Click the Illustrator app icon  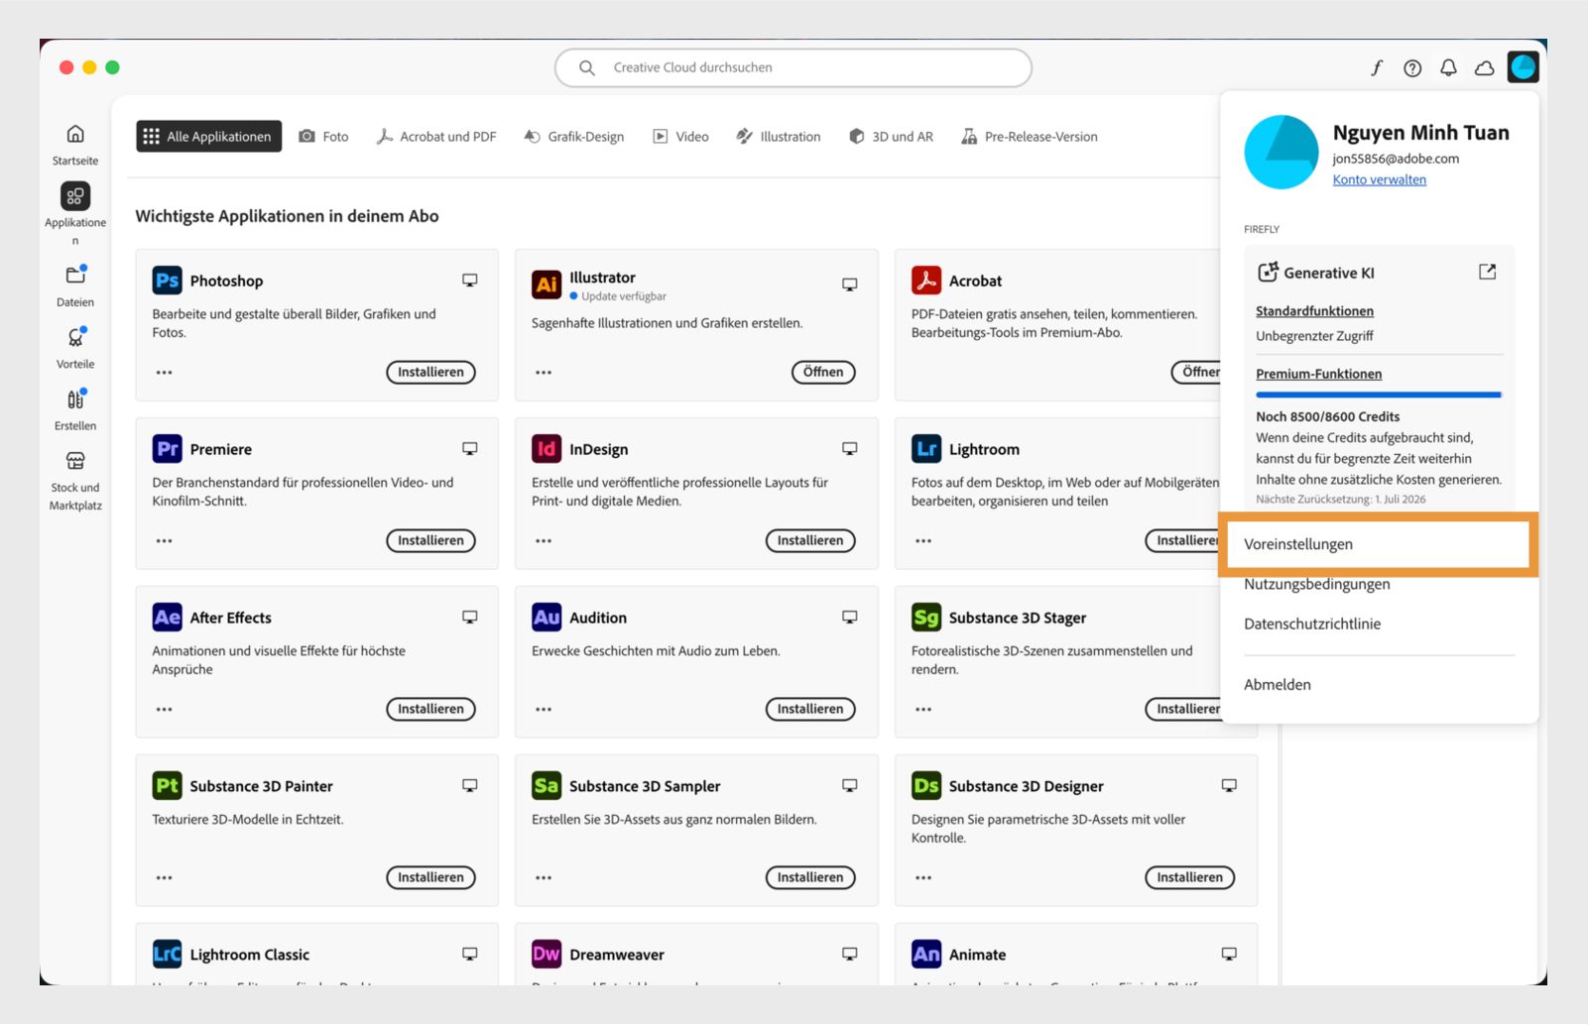tap(547, 285)
